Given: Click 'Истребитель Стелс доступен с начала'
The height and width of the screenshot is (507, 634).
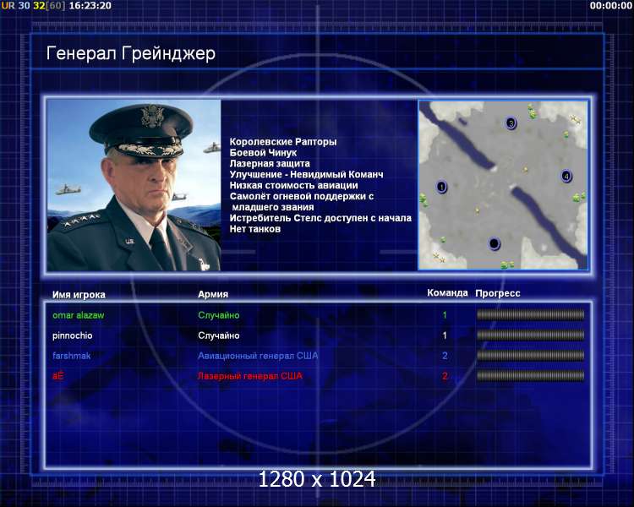Looking at the screenshot, I should (320, 218).
